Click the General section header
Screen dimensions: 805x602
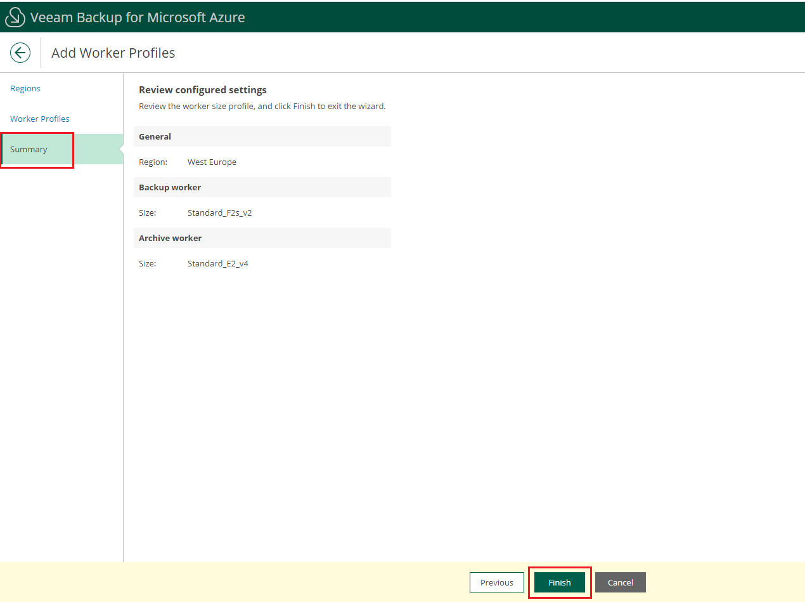262,136
